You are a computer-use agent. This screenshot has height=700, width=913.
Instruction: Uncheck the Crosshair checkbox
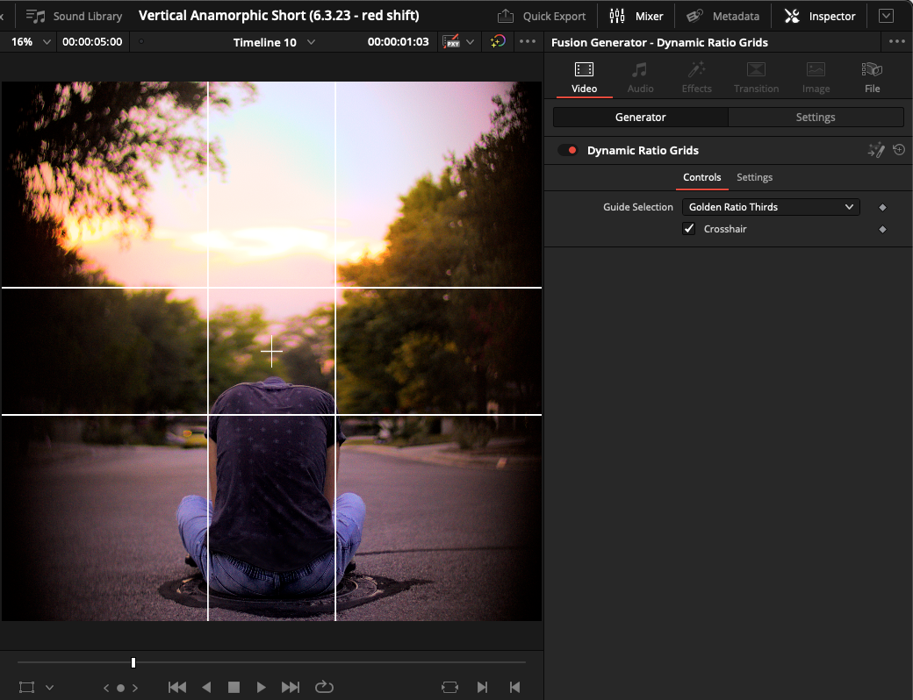689,229
